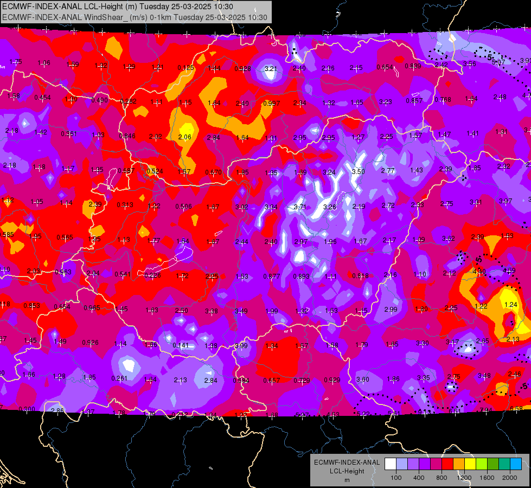Click the wind shear value 0.877
531x488 pixels.
[271, 277]
